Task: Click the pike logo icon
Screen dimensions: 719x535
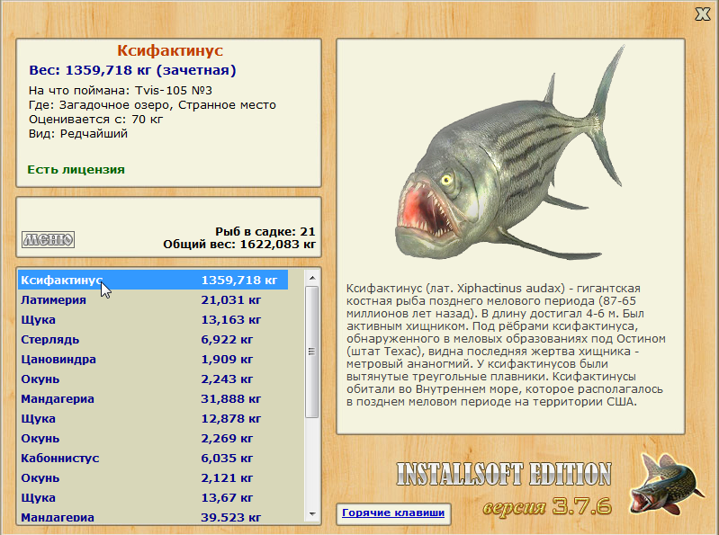Action: (x=666, y=485)
